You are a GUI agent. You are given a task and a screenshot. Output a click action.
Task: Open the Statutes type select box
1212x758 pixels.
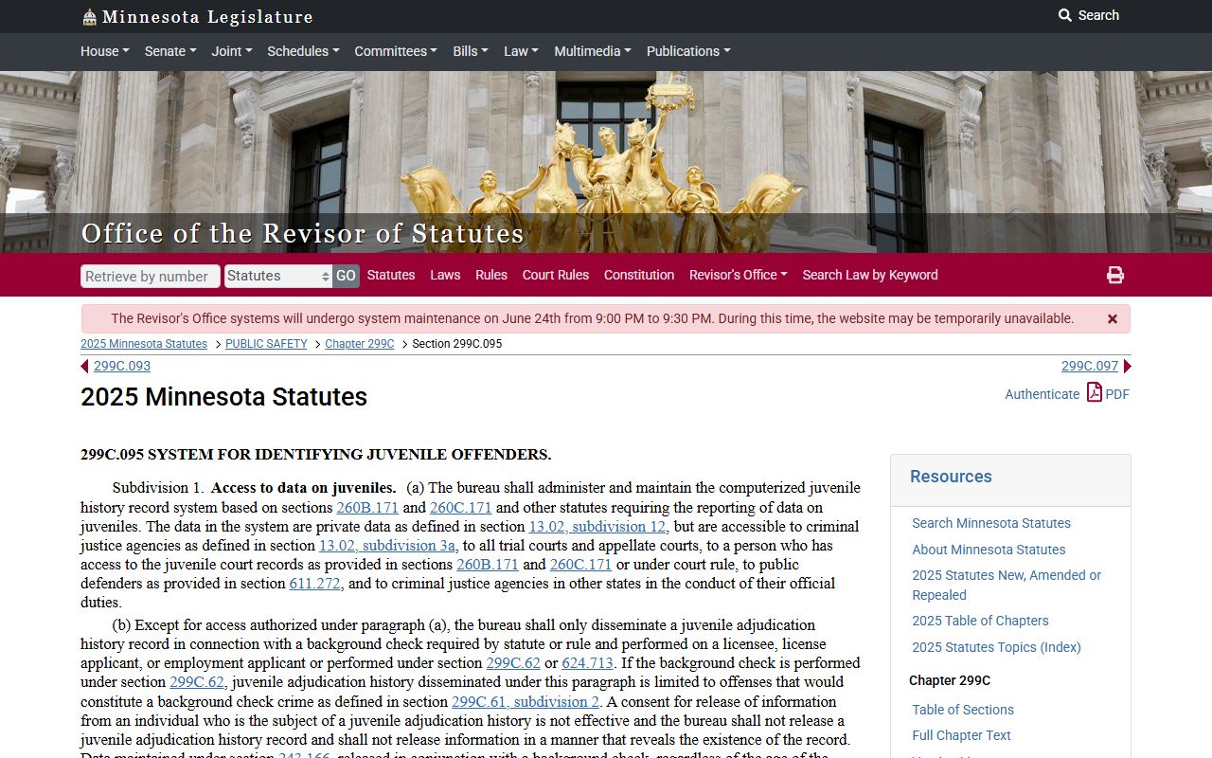tap(278, 276)
